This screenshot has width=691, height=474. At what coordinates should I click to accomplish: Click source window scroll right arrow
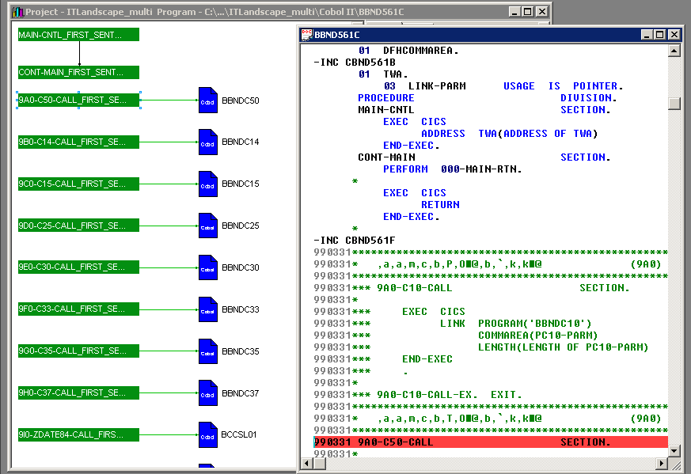(x=661, y=463)
